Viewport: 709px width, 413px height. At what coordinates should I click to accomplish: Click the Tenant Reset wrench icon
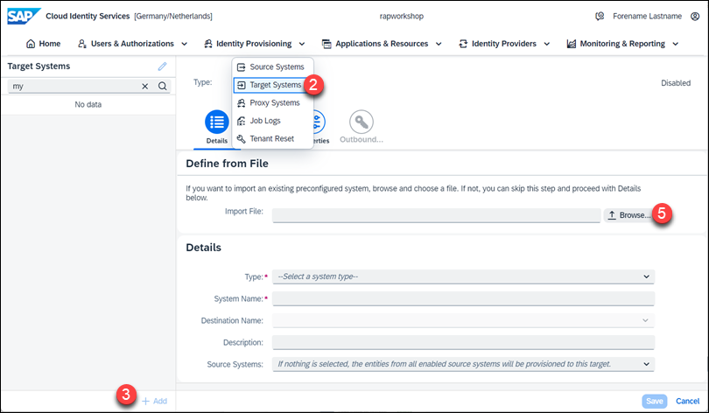pyautogui.click(x=242, y=139)
